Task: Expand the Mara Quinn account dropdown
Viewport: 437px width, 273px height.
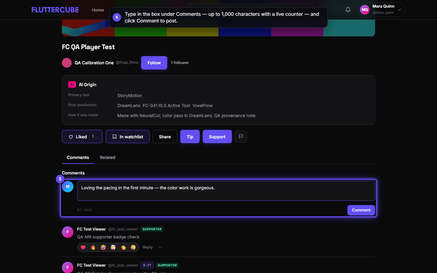Action: [400, 10]
